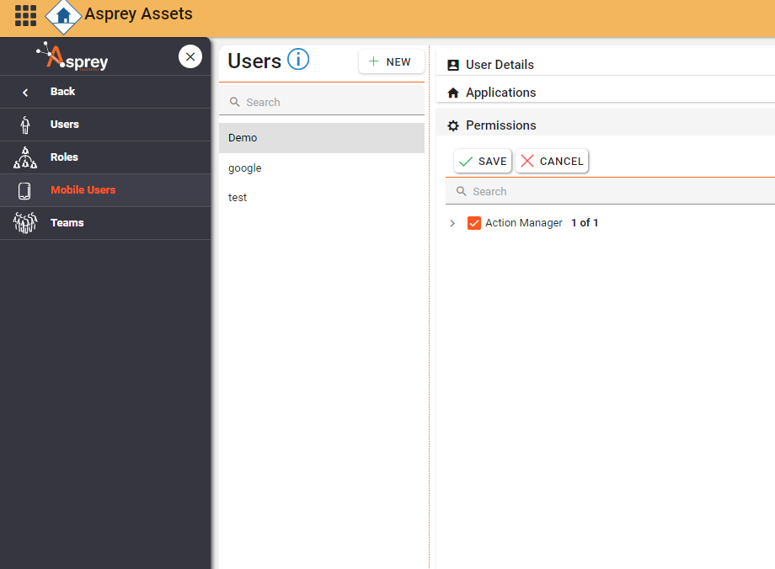The image size is (775, 569).
Task: Expand the User Details section
Action: point(500,65)
